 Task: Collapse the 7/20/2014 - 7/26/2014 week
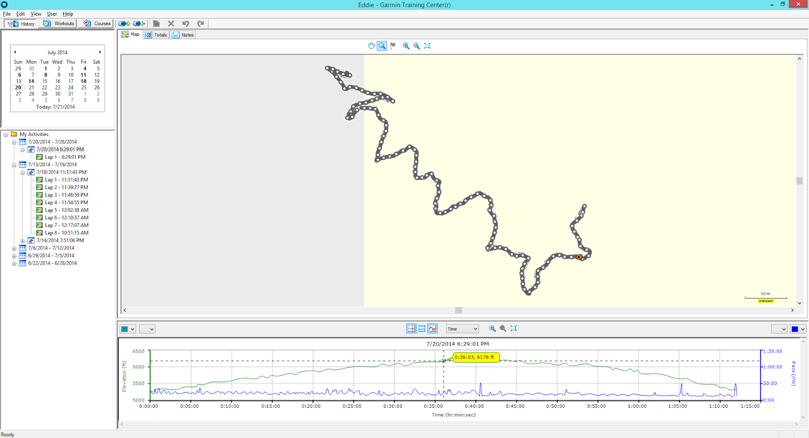point(14,142)
